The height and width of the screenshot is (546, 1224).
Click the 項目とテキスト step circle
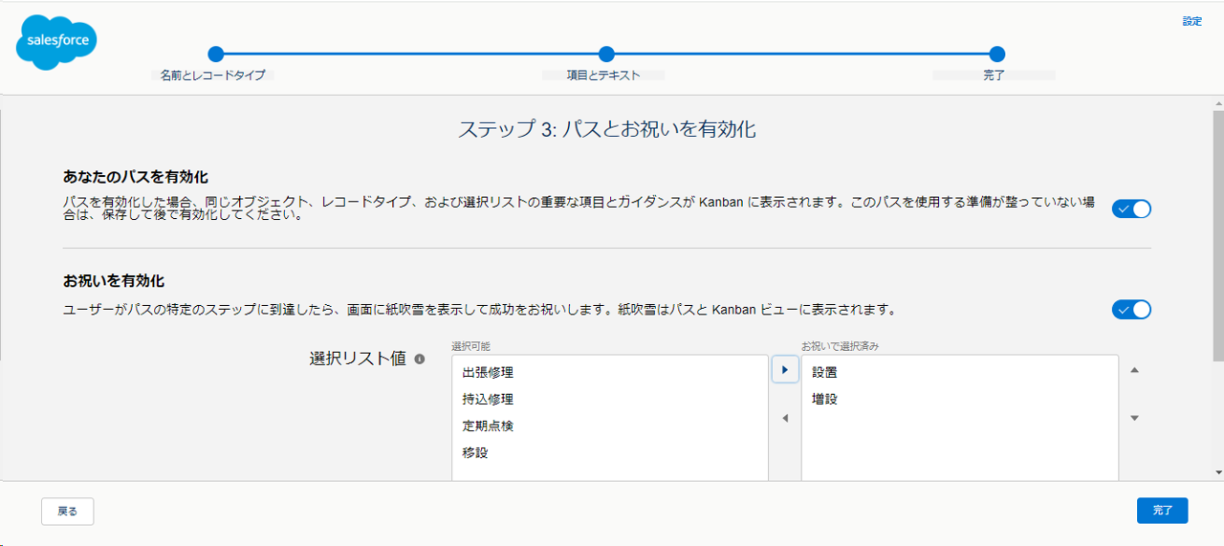click(606, 55)
